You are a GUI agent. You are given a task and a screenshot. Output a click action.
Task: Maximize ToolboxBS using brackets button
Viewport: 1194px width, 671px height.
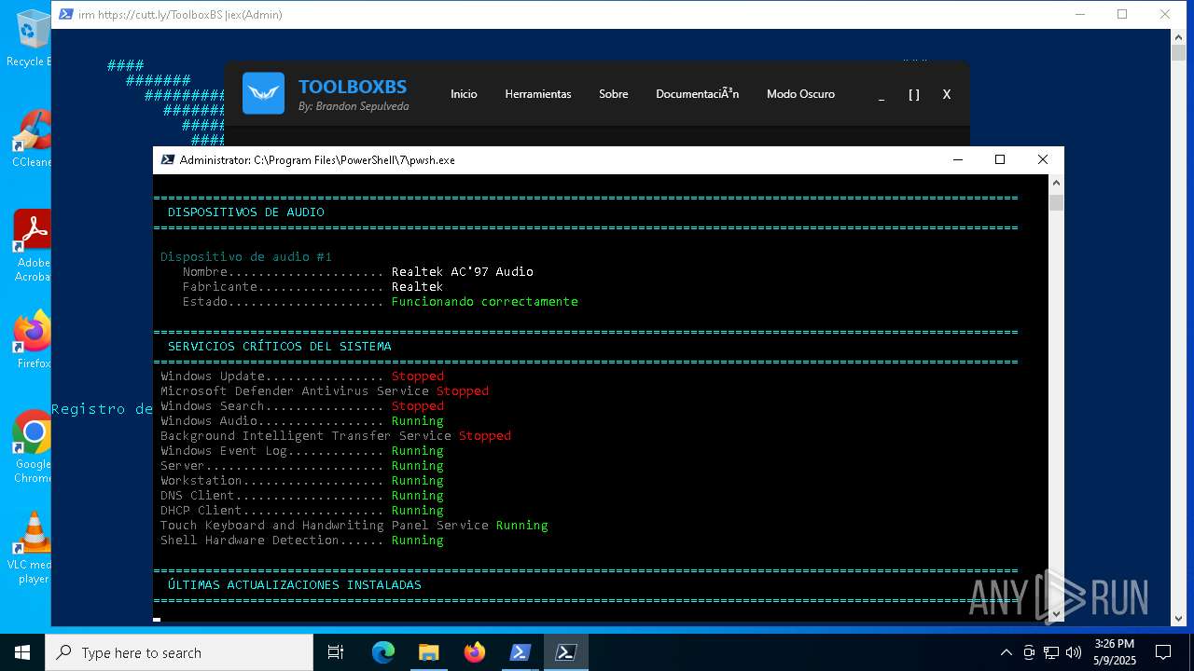tap(914, 94)
